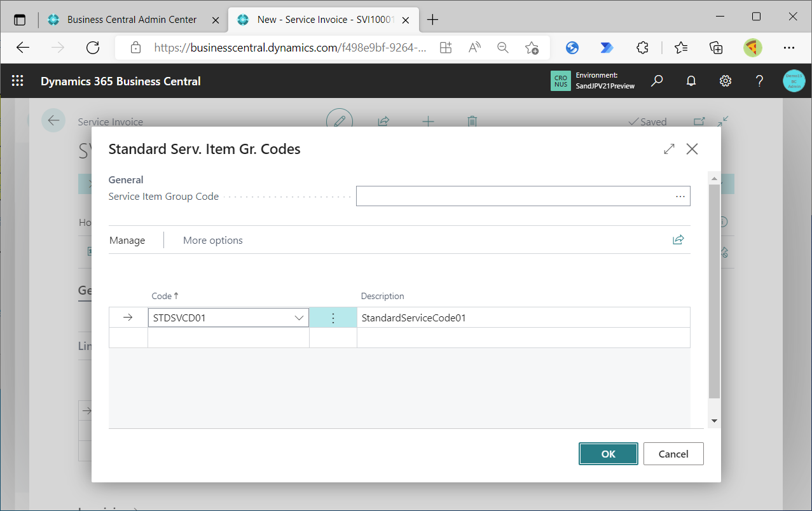This screenshot has height=511, width=812.
Task: Confirm the dialog with OK
Action: 608,453
